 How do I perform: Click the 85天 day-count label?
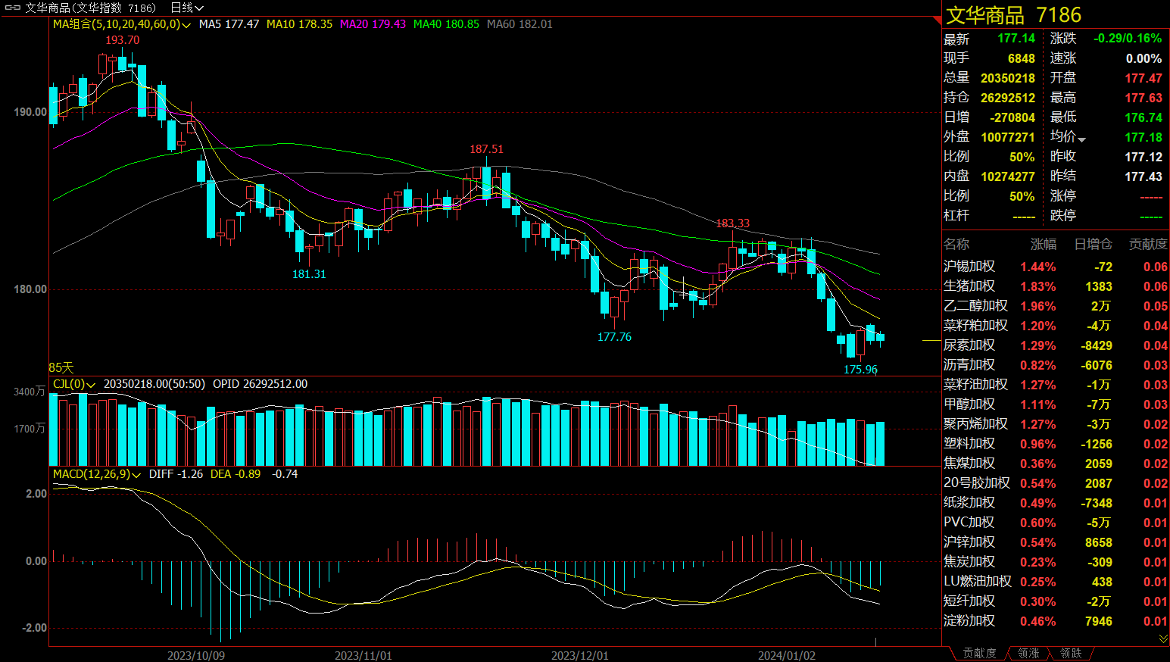pyautogui.click(x=61, y=367)
